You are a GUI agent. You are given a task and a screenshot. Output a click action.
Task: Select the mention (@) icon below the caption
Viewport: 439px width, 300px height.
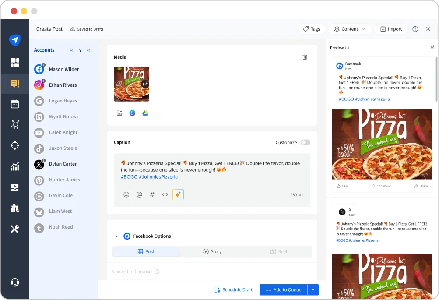tap(139, 194)
